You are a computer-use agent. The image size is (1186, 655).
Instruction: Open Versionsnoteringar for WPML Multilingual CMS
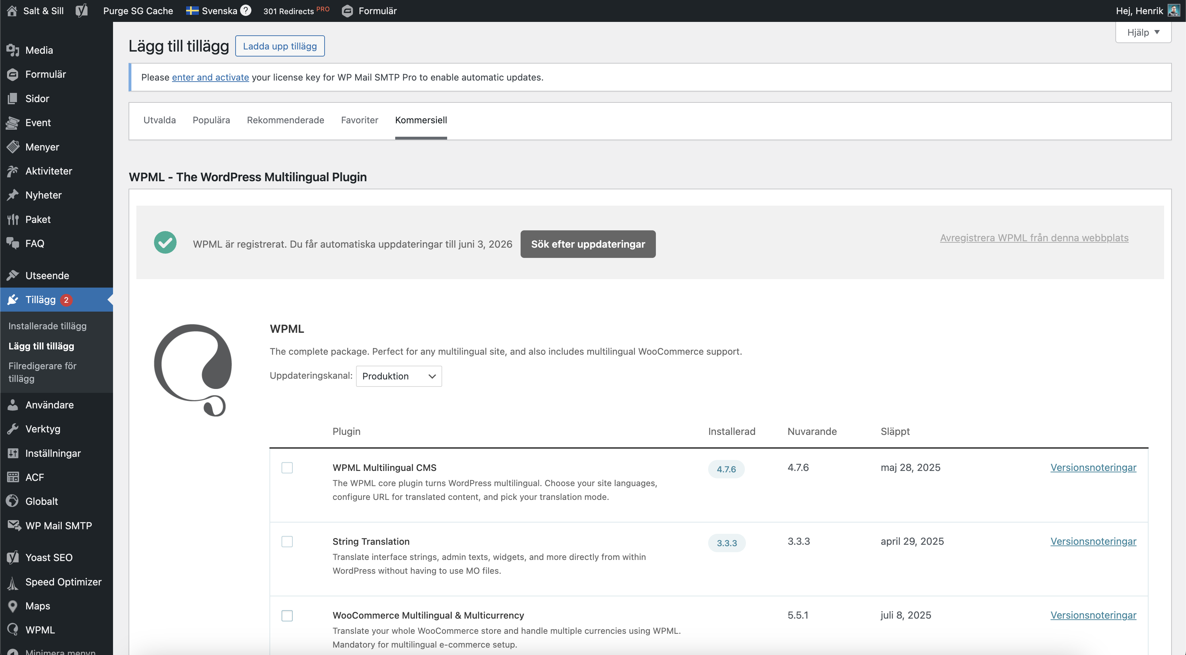tap(1093, 467)
